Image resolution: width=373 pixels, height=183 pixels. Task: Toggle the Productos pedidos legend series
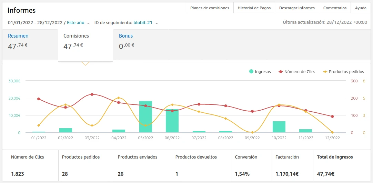tap(343, 72)
